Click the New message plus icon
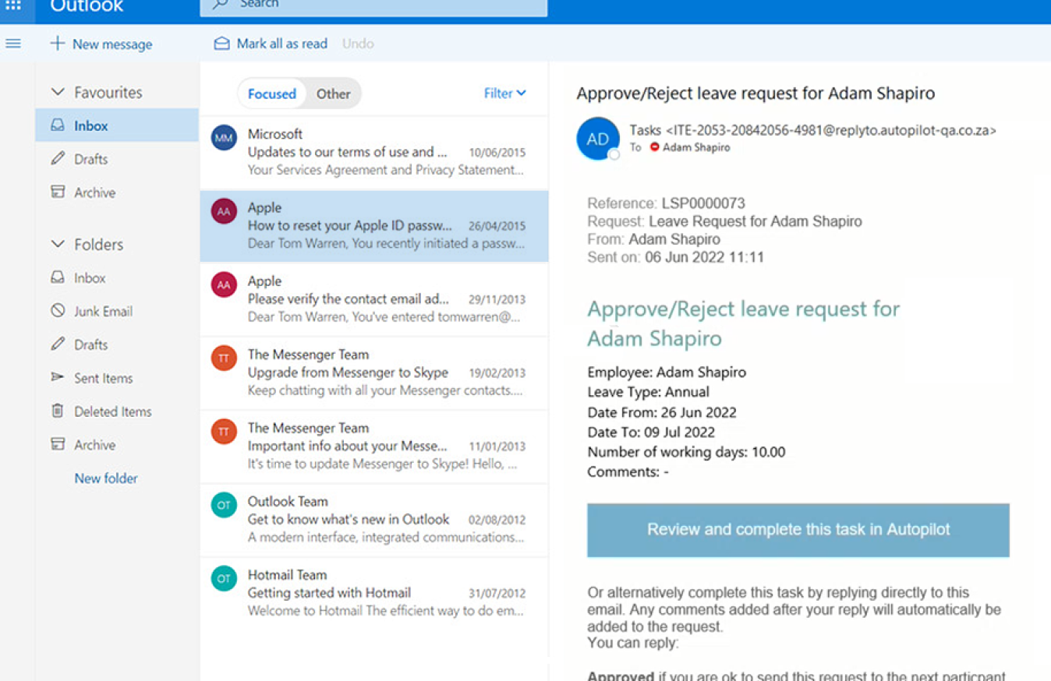Screen dimensions: 1051x681 [x=57, y=44]
